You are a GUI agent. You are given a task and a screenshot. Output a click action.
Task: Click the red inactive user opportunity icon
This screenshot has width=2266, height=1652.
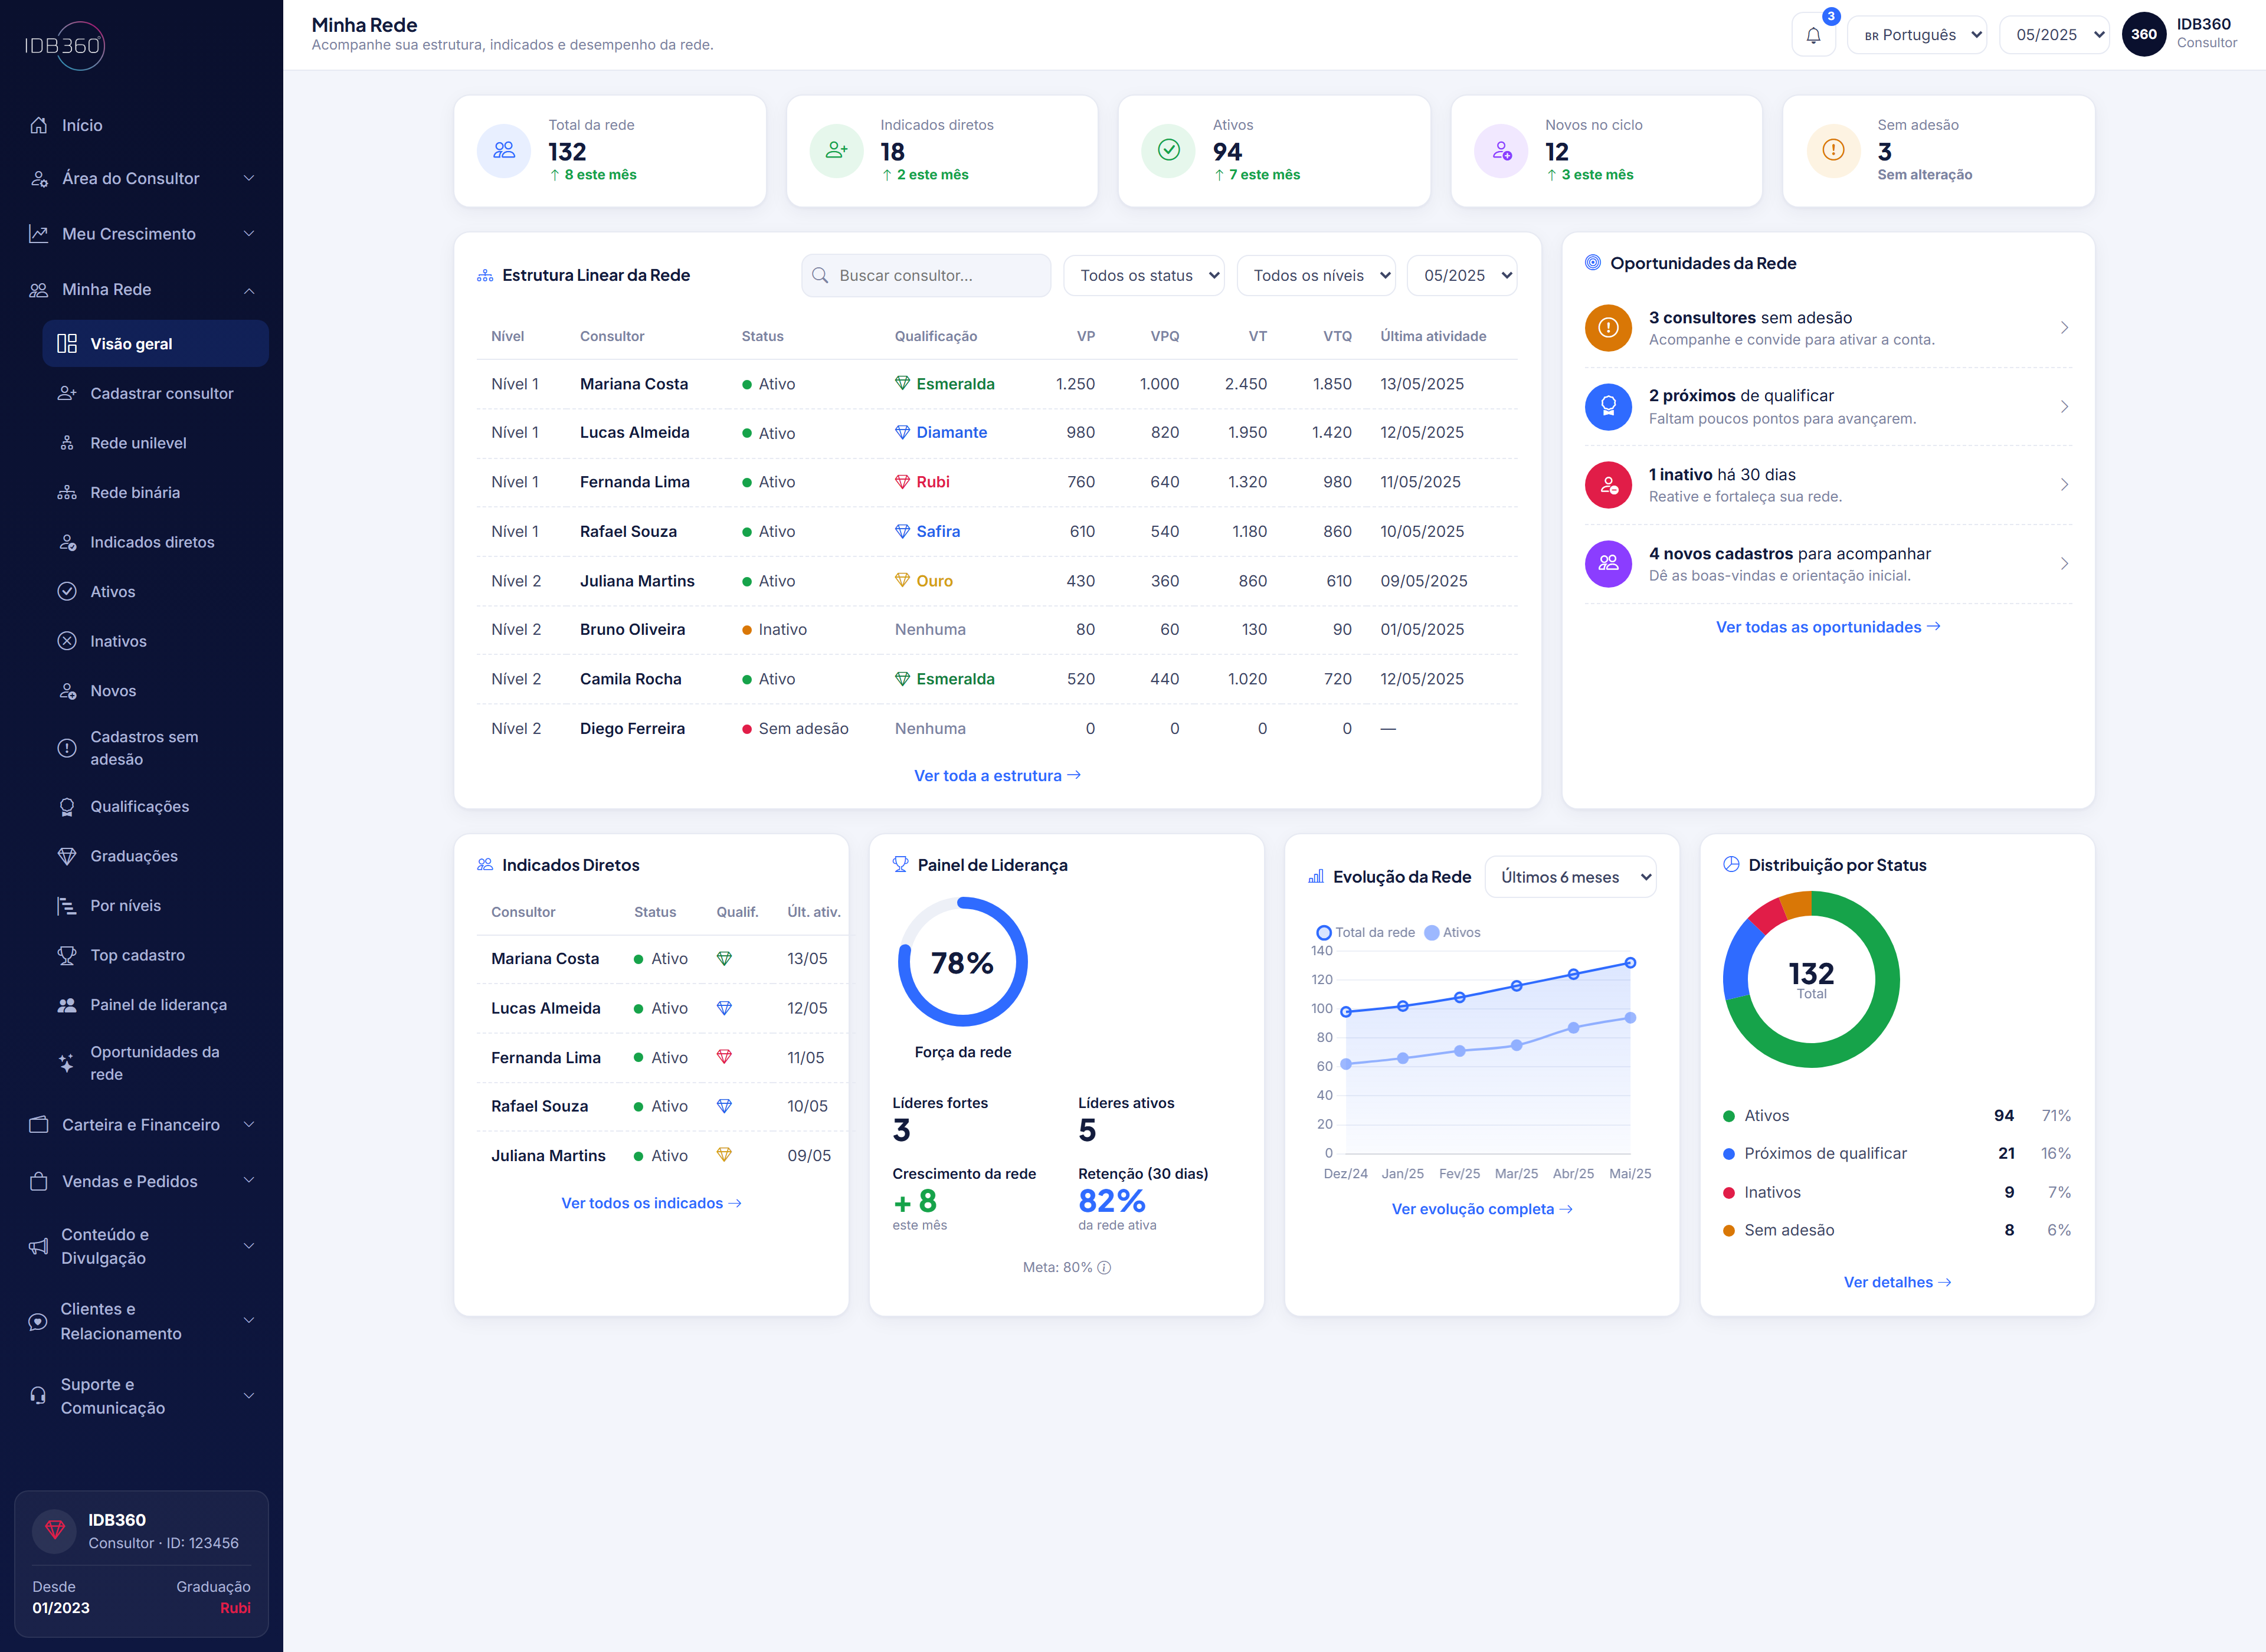click(x=1608, y=485)
